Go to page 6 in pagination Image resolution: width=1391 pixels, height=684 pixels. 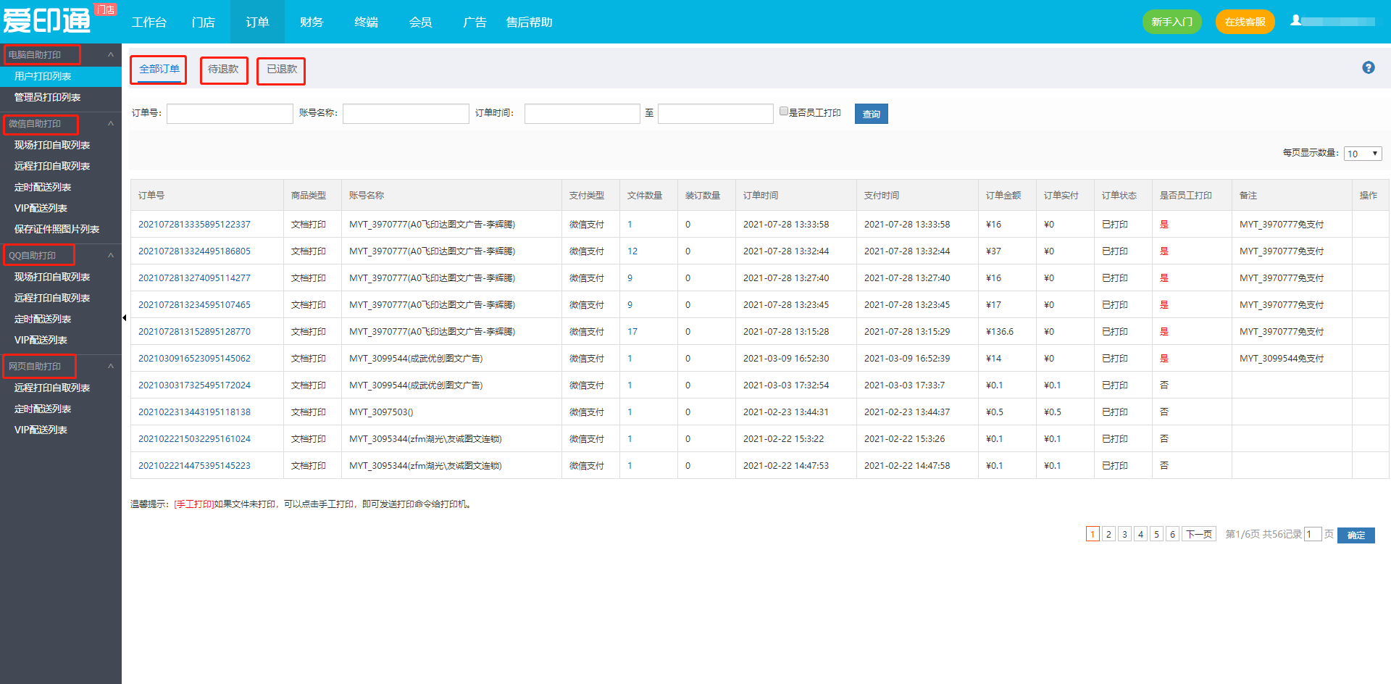tap(1172, 534)
